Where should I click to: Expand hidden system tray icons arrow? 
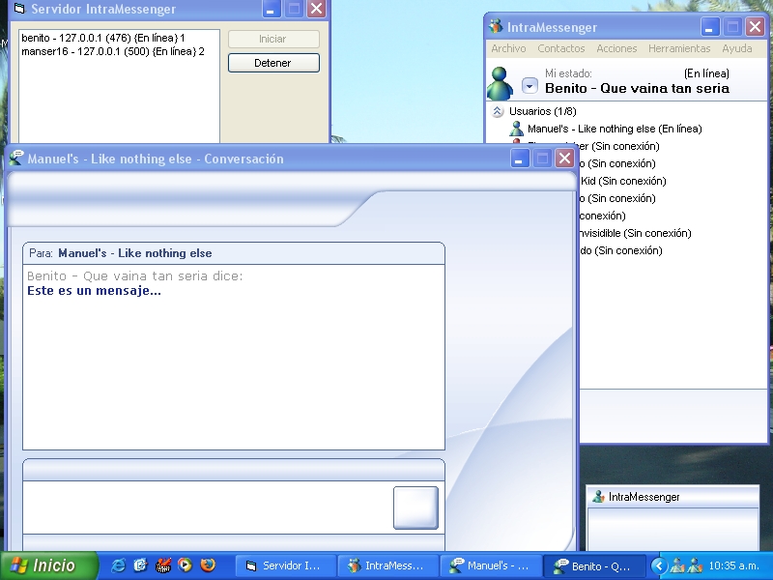coord(659,565)
